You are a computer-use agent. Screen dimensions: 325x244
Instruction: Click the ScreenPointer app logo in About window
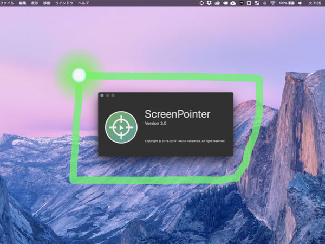click(x=121, y=127)
